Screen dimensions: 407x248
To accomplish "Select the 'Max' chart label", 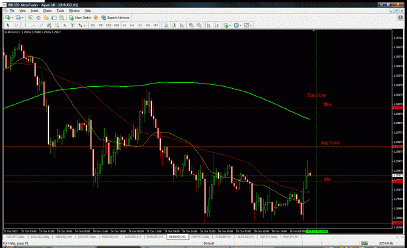I will tap(328, 104).
